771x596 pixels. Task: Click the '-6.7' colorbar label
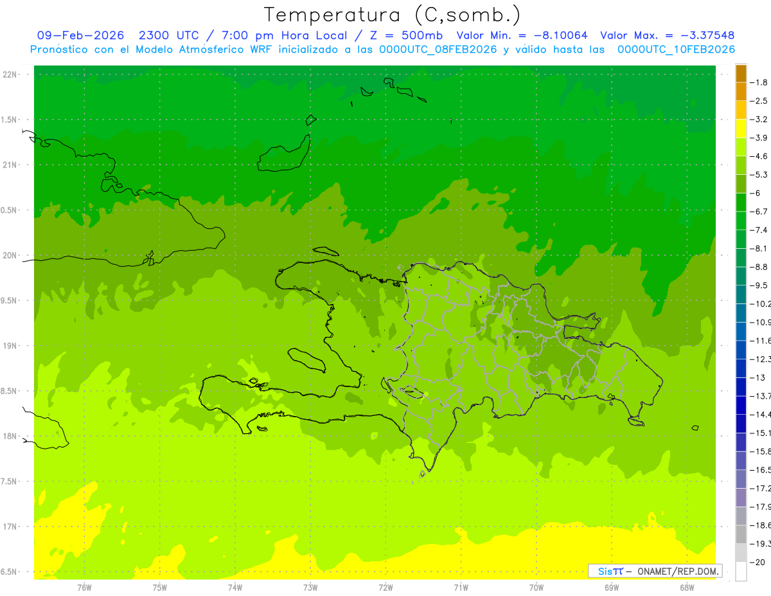tap(759, 212)
